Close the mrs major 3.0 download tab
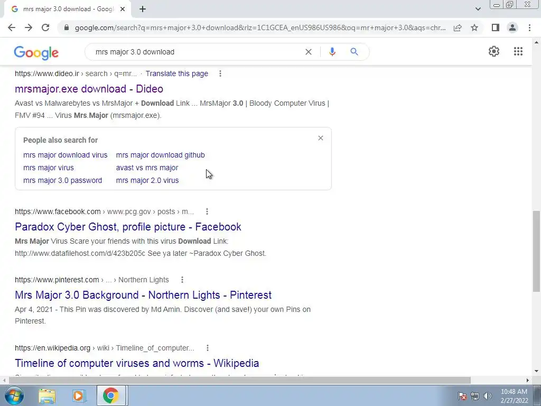The height and width of the screenshot is (406, 541). (123, 10)
